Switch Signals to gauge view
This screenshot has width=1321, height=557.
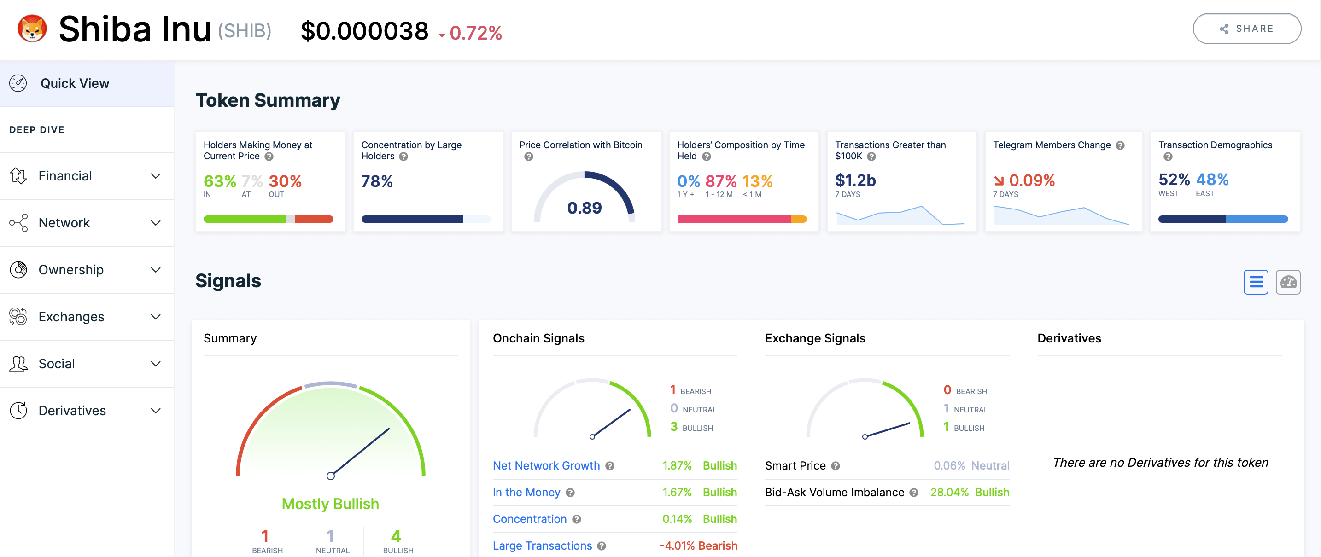point(1288,282)
